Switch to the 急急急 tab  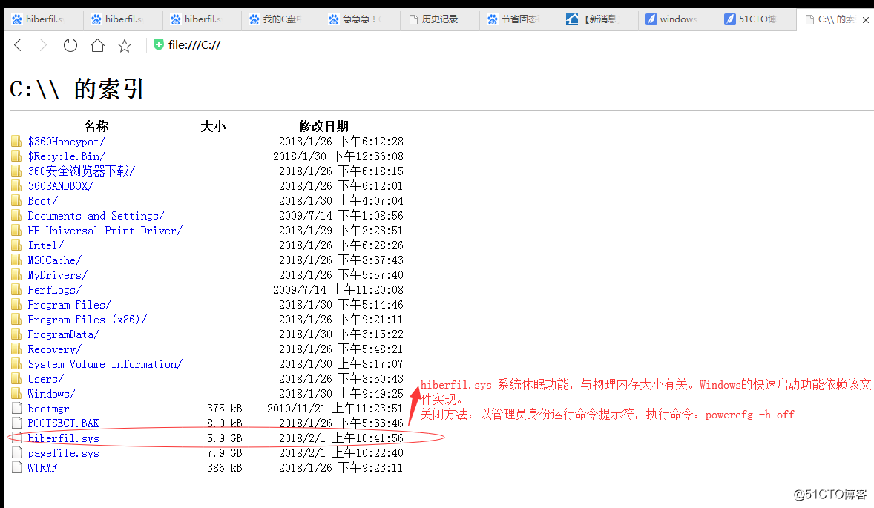pyautogui.click(x=361, y=19)
